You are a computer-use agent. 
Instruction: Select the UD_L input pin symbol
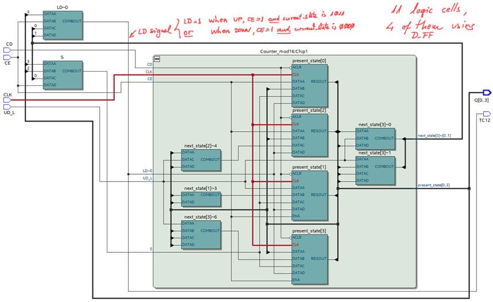click(7, 107)
